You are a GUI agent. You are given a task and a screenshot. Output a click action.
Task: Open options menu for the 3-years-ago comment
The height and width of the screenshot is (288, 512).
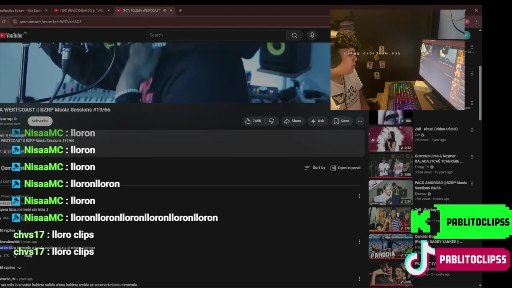point(359,279)
